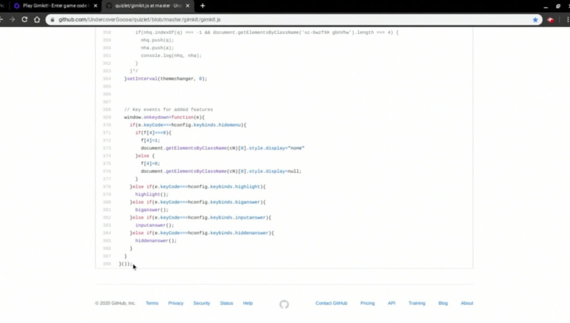Click the biganswer(); code line
570x323 pixels.
[x=151, y=210]
